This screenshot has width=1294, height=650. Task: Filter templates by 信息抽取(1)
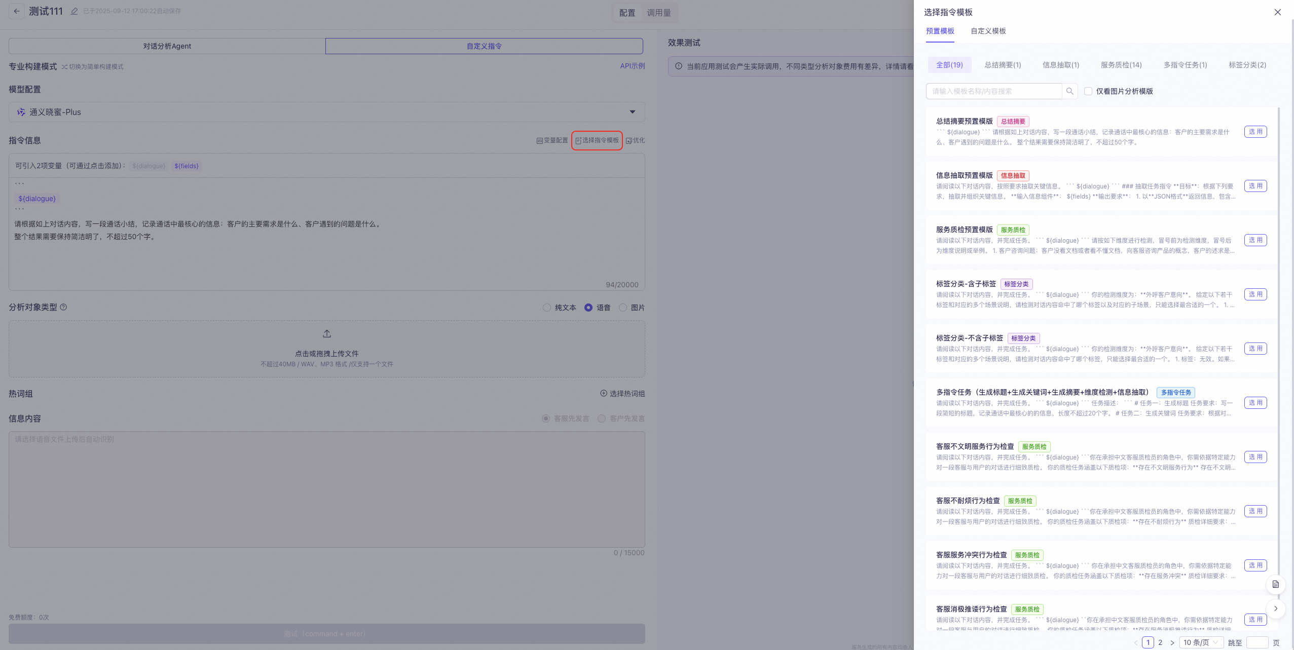pos(1061,65)
